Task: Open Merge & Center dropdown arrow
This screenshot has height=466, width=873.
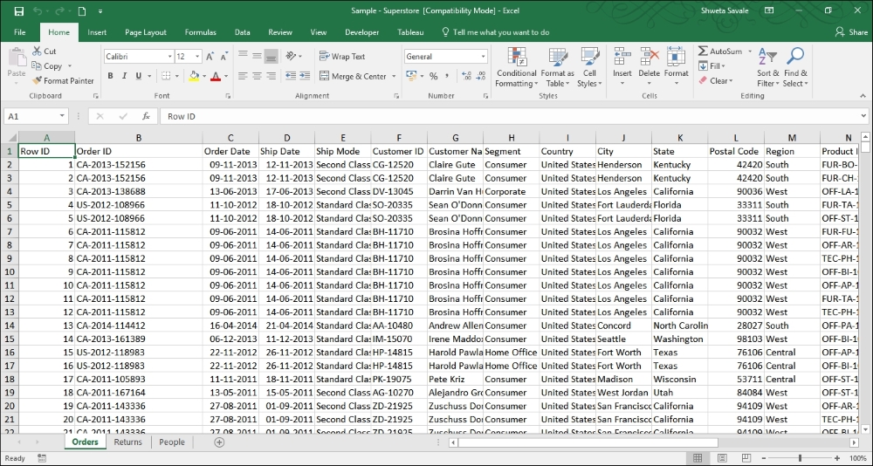Action: point(394,76)
